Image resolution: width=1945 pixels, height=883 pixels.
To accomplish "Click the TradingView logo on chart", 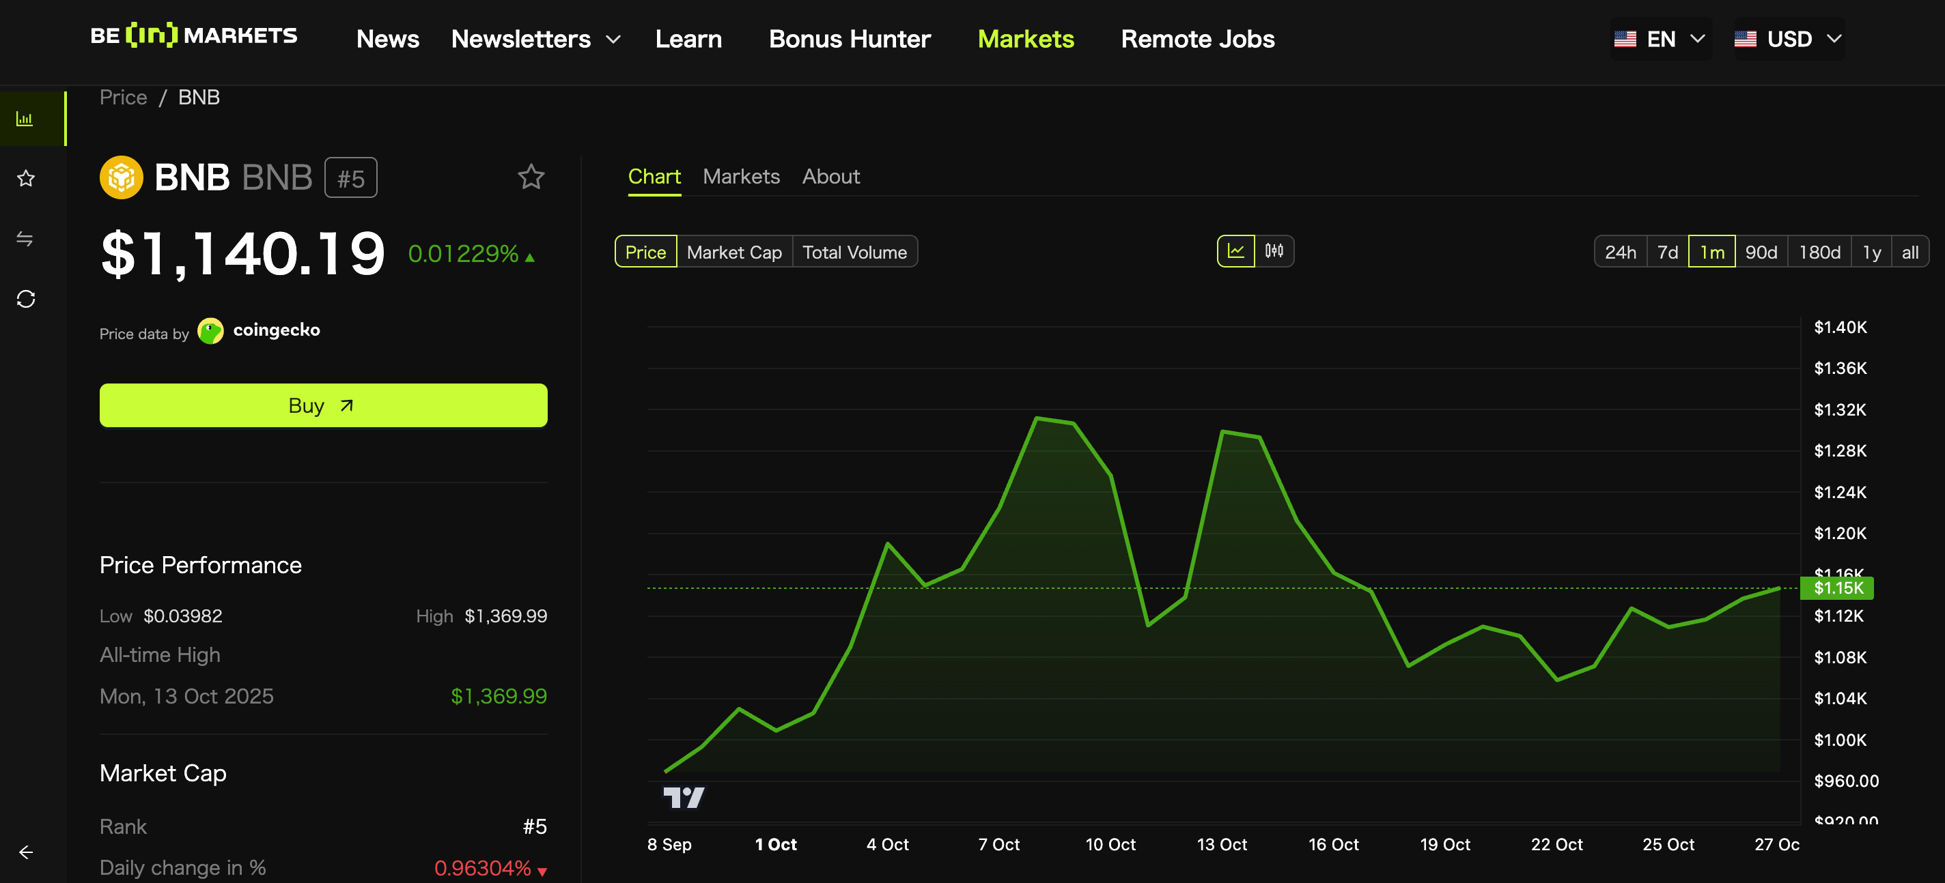I will click(684, 797).
